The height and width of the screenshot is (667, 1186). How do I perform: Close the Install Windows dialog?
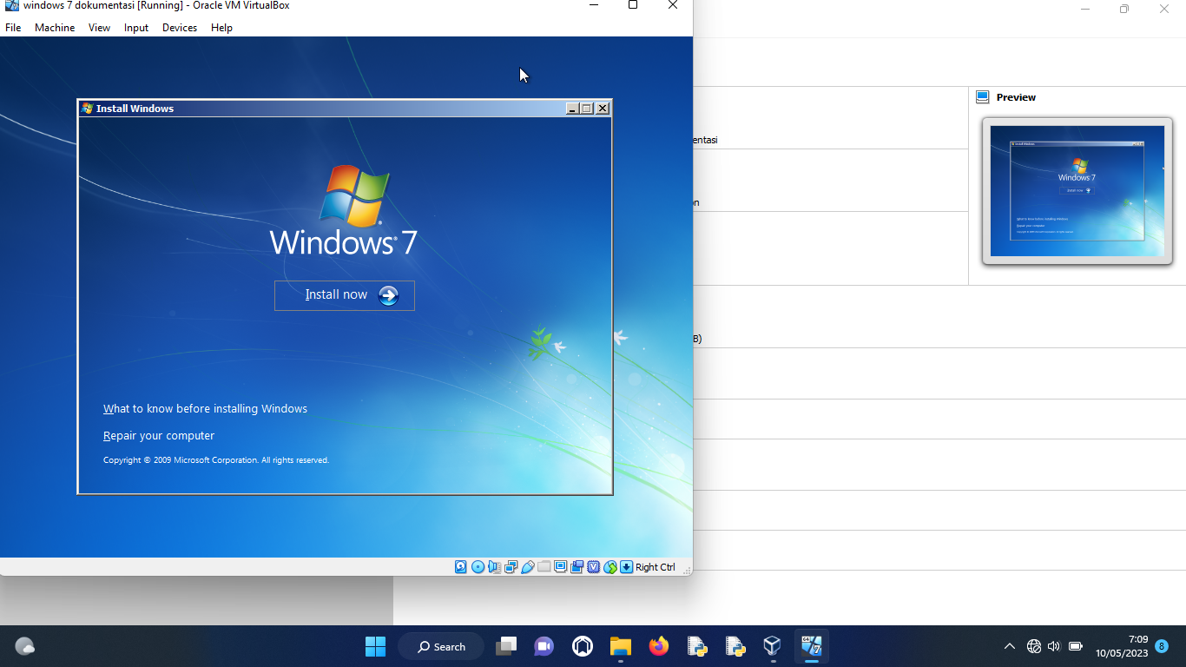click(603, 109)
